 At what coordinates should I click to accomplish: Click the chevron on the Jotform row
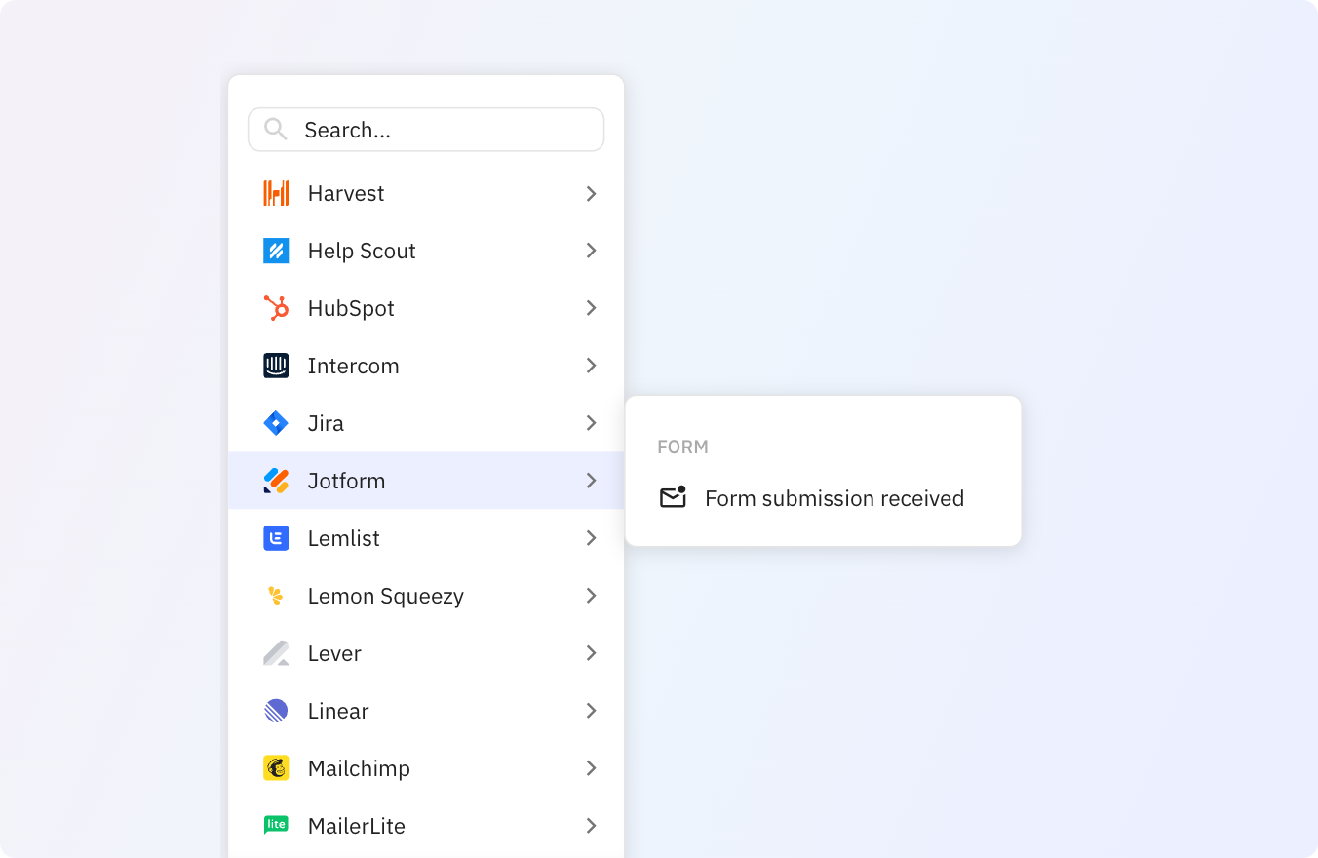(x=591, y=481)
